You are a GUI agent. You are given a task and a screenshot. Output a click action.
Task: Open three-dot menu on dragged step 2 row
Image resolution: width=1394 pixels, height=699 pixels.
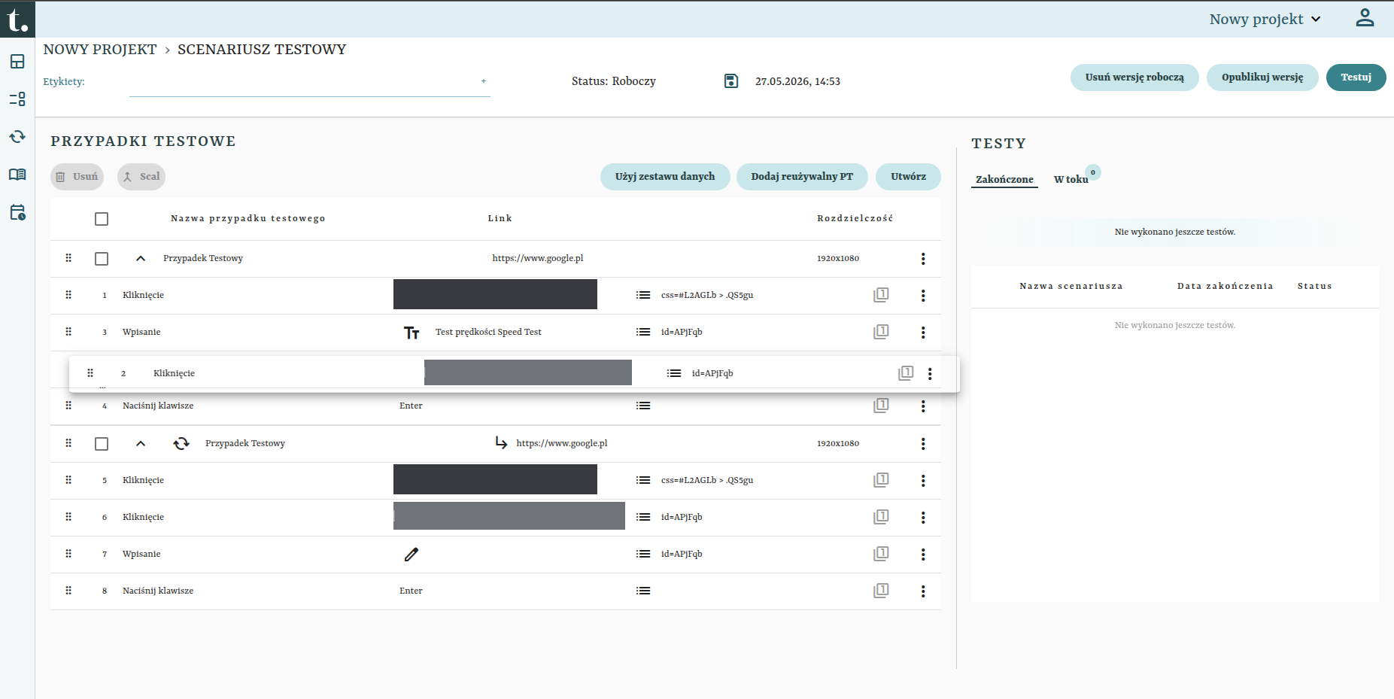pos(930,374)
